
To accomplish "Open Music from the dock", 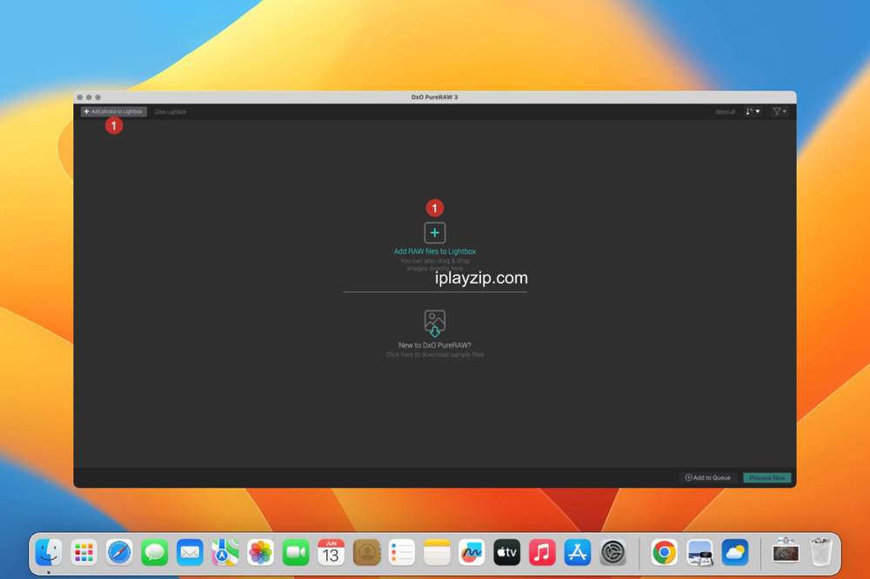I will pyautogui.click(x=542, y=552).
